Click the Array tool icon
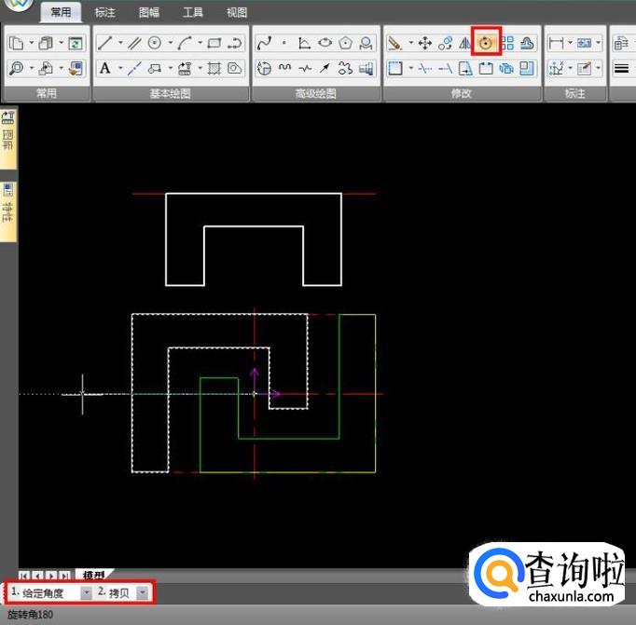Viewport: 636px width, 625px height. click(507, 43)
